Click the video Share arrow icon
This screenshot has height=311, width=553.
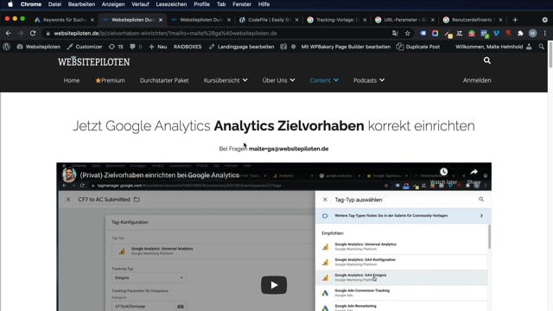(x=474, y=172)
